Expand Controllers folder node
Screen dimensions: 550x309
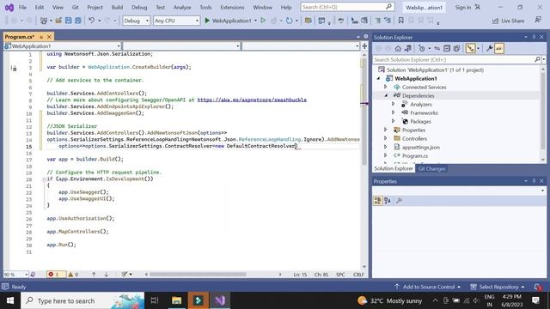(x=386, y=138)
